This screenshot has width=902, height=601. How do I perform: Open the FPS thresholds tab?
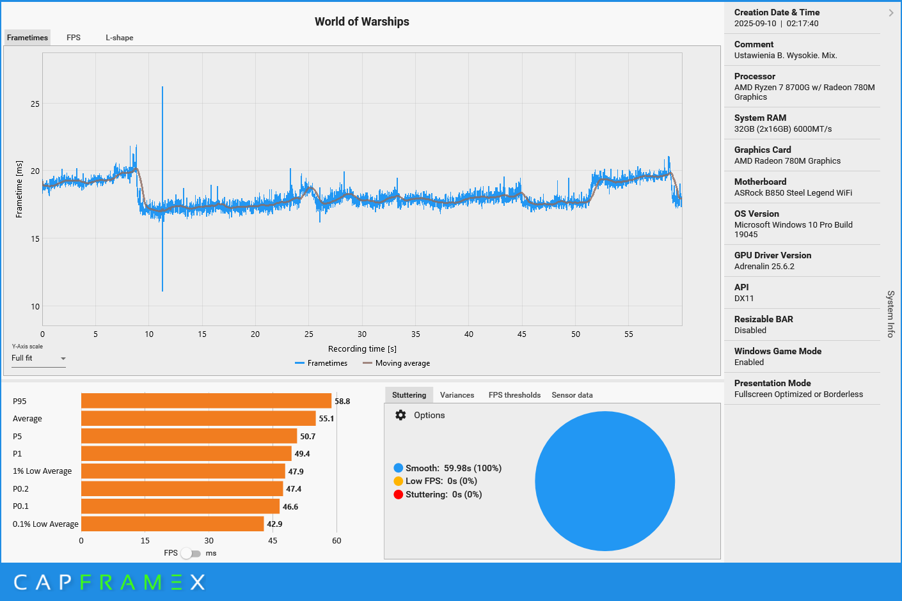coord(514,395)
